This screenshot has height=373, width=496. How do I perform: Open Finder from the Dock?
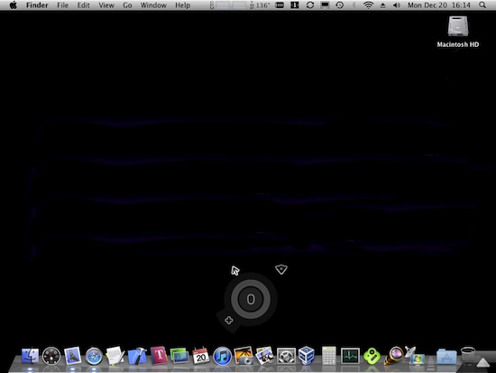click(30, 356)
